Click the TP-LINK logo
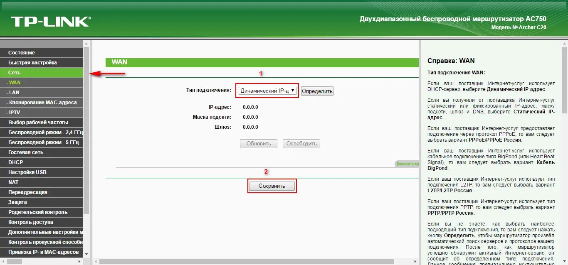Image resolution: width=568 pixels, height=265 pixels. (51, 22)
